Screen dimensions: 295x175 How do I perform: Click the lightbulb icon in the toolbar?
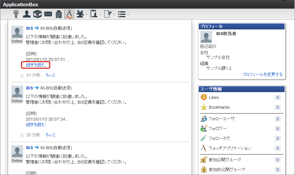pyautogui.click(x=16, y=14)
